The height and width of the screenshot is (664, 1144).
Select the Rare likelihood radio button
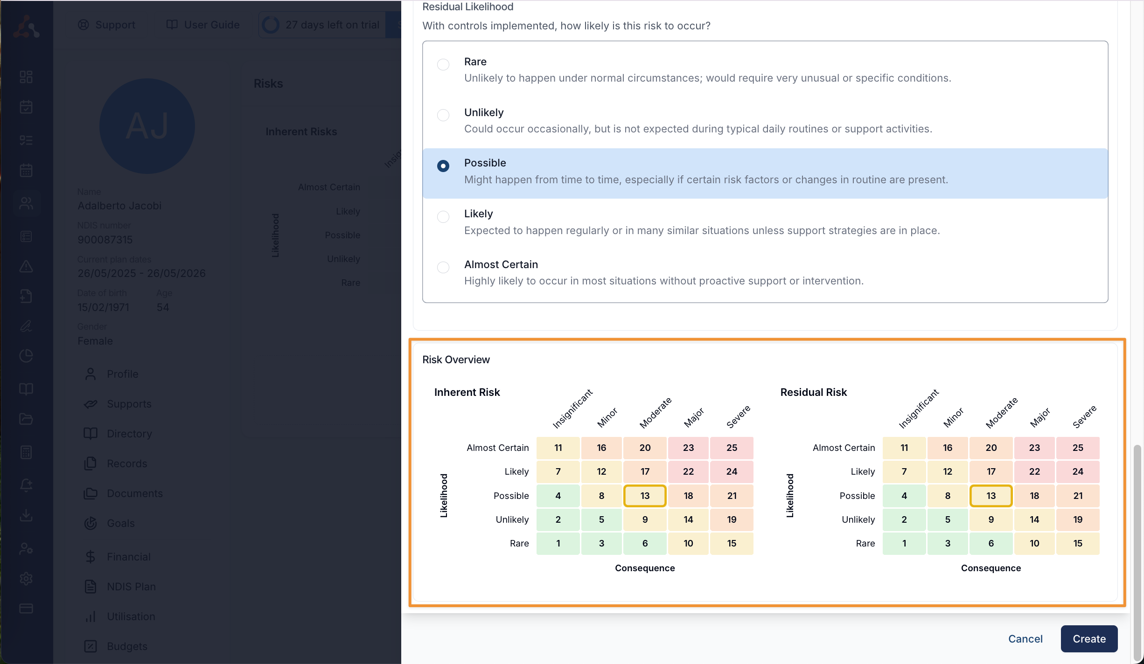(x=443, y=64)
